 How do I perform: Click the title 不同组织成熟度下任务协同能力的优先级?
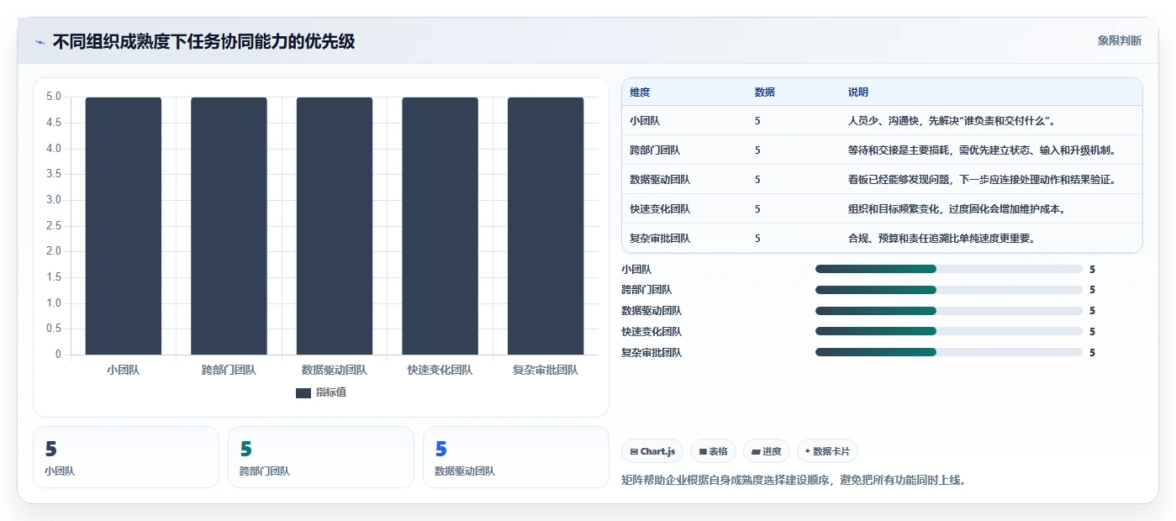click(203, 41)
